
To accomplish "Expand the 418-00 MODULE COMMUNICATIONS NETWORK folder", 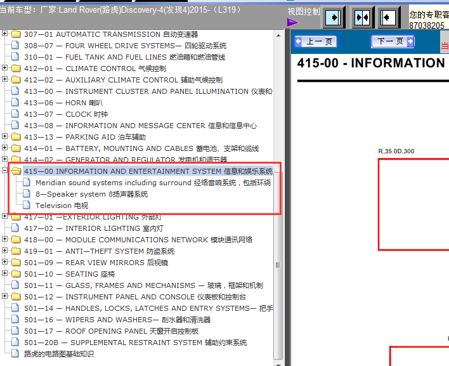I will (4, 239).
